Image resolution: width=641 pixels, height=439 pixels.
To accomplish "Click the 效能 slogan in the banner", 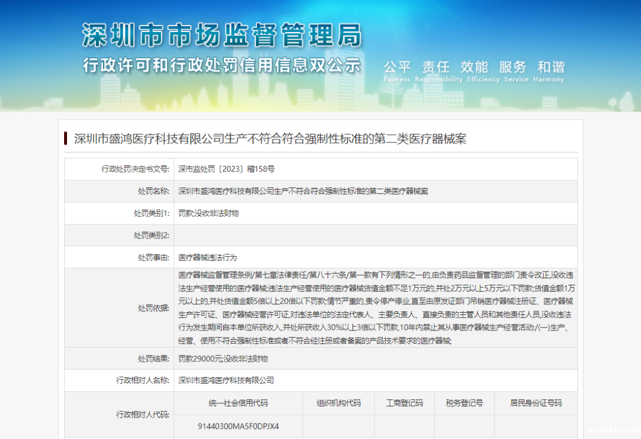I will tap(473, 67).
